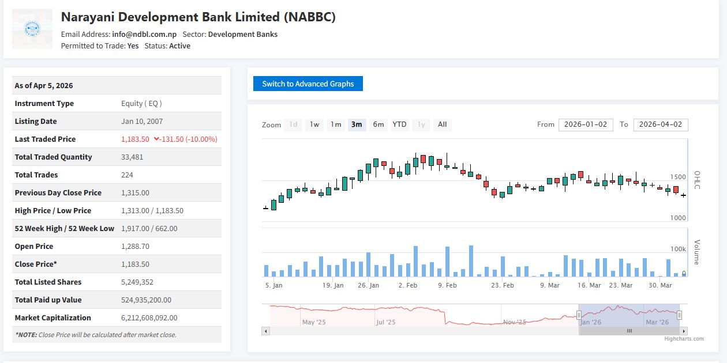Set zoom to YTD
Screen dimensions: 727x363
click(399, 124)
